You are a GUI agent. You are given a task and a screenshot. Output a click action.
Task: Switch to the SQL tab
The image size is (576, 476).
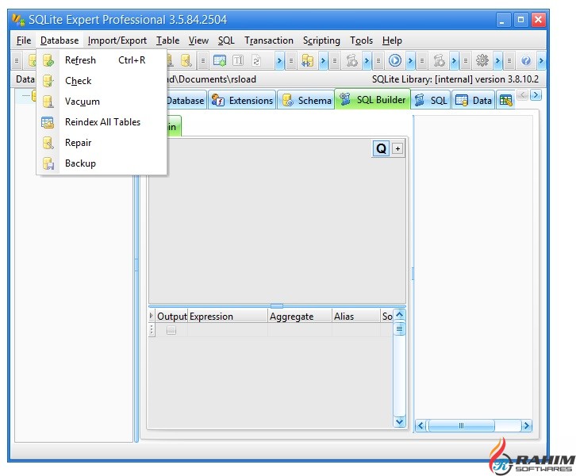click(431, 100)
